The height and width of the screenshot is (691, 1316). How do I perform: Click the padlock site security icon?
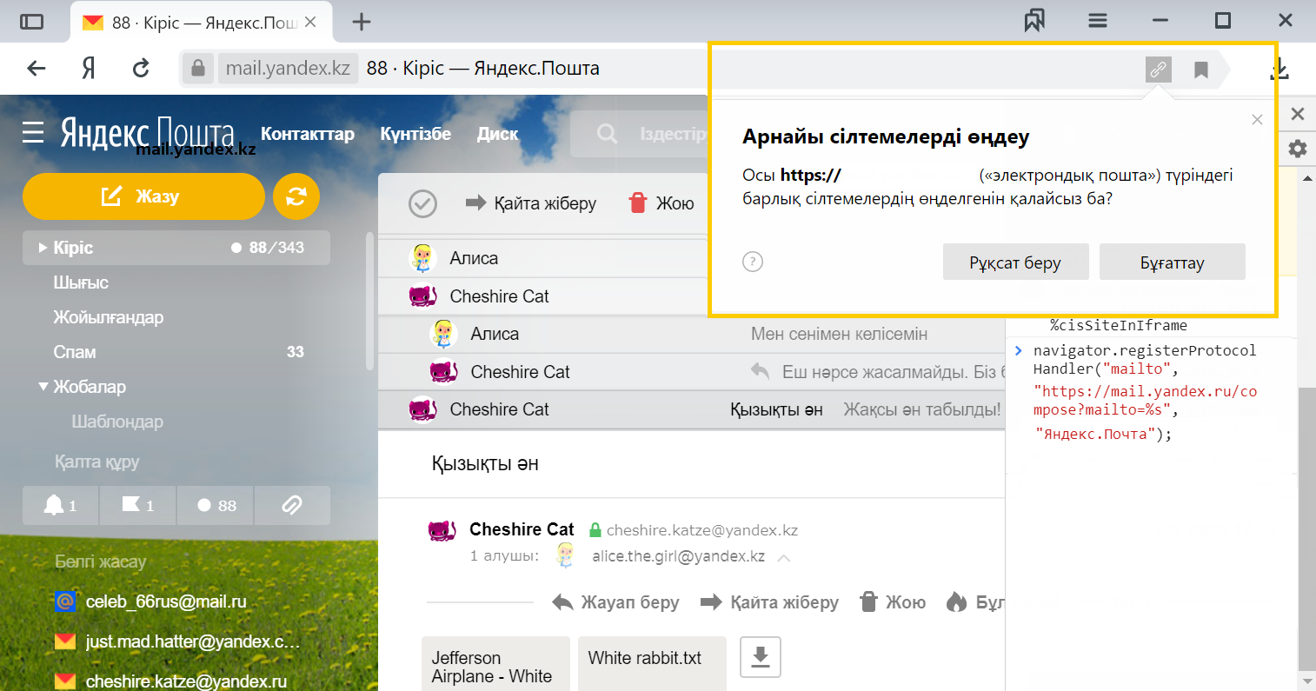[x=198, y=69]
